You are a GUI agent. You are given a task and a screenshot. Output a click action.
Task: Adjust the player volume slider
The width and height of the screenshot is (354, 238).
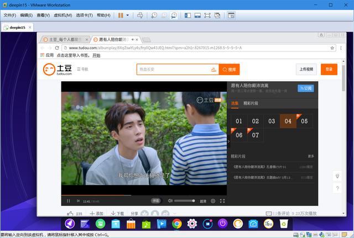pos(184,201)
